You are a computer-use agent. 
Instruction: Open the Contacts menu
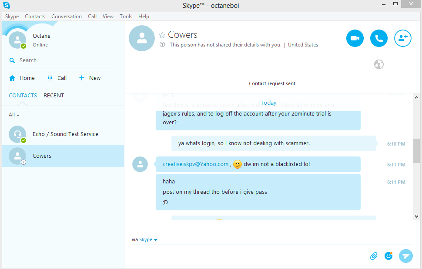[35, 17]
